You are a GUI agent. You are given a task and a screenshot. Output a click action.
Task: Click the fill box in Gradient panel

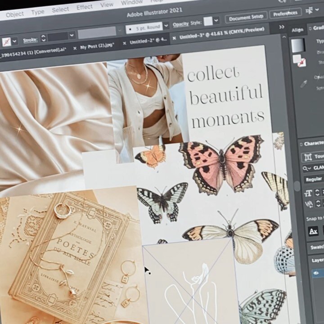pyautogui.click(x=297, y=58)
